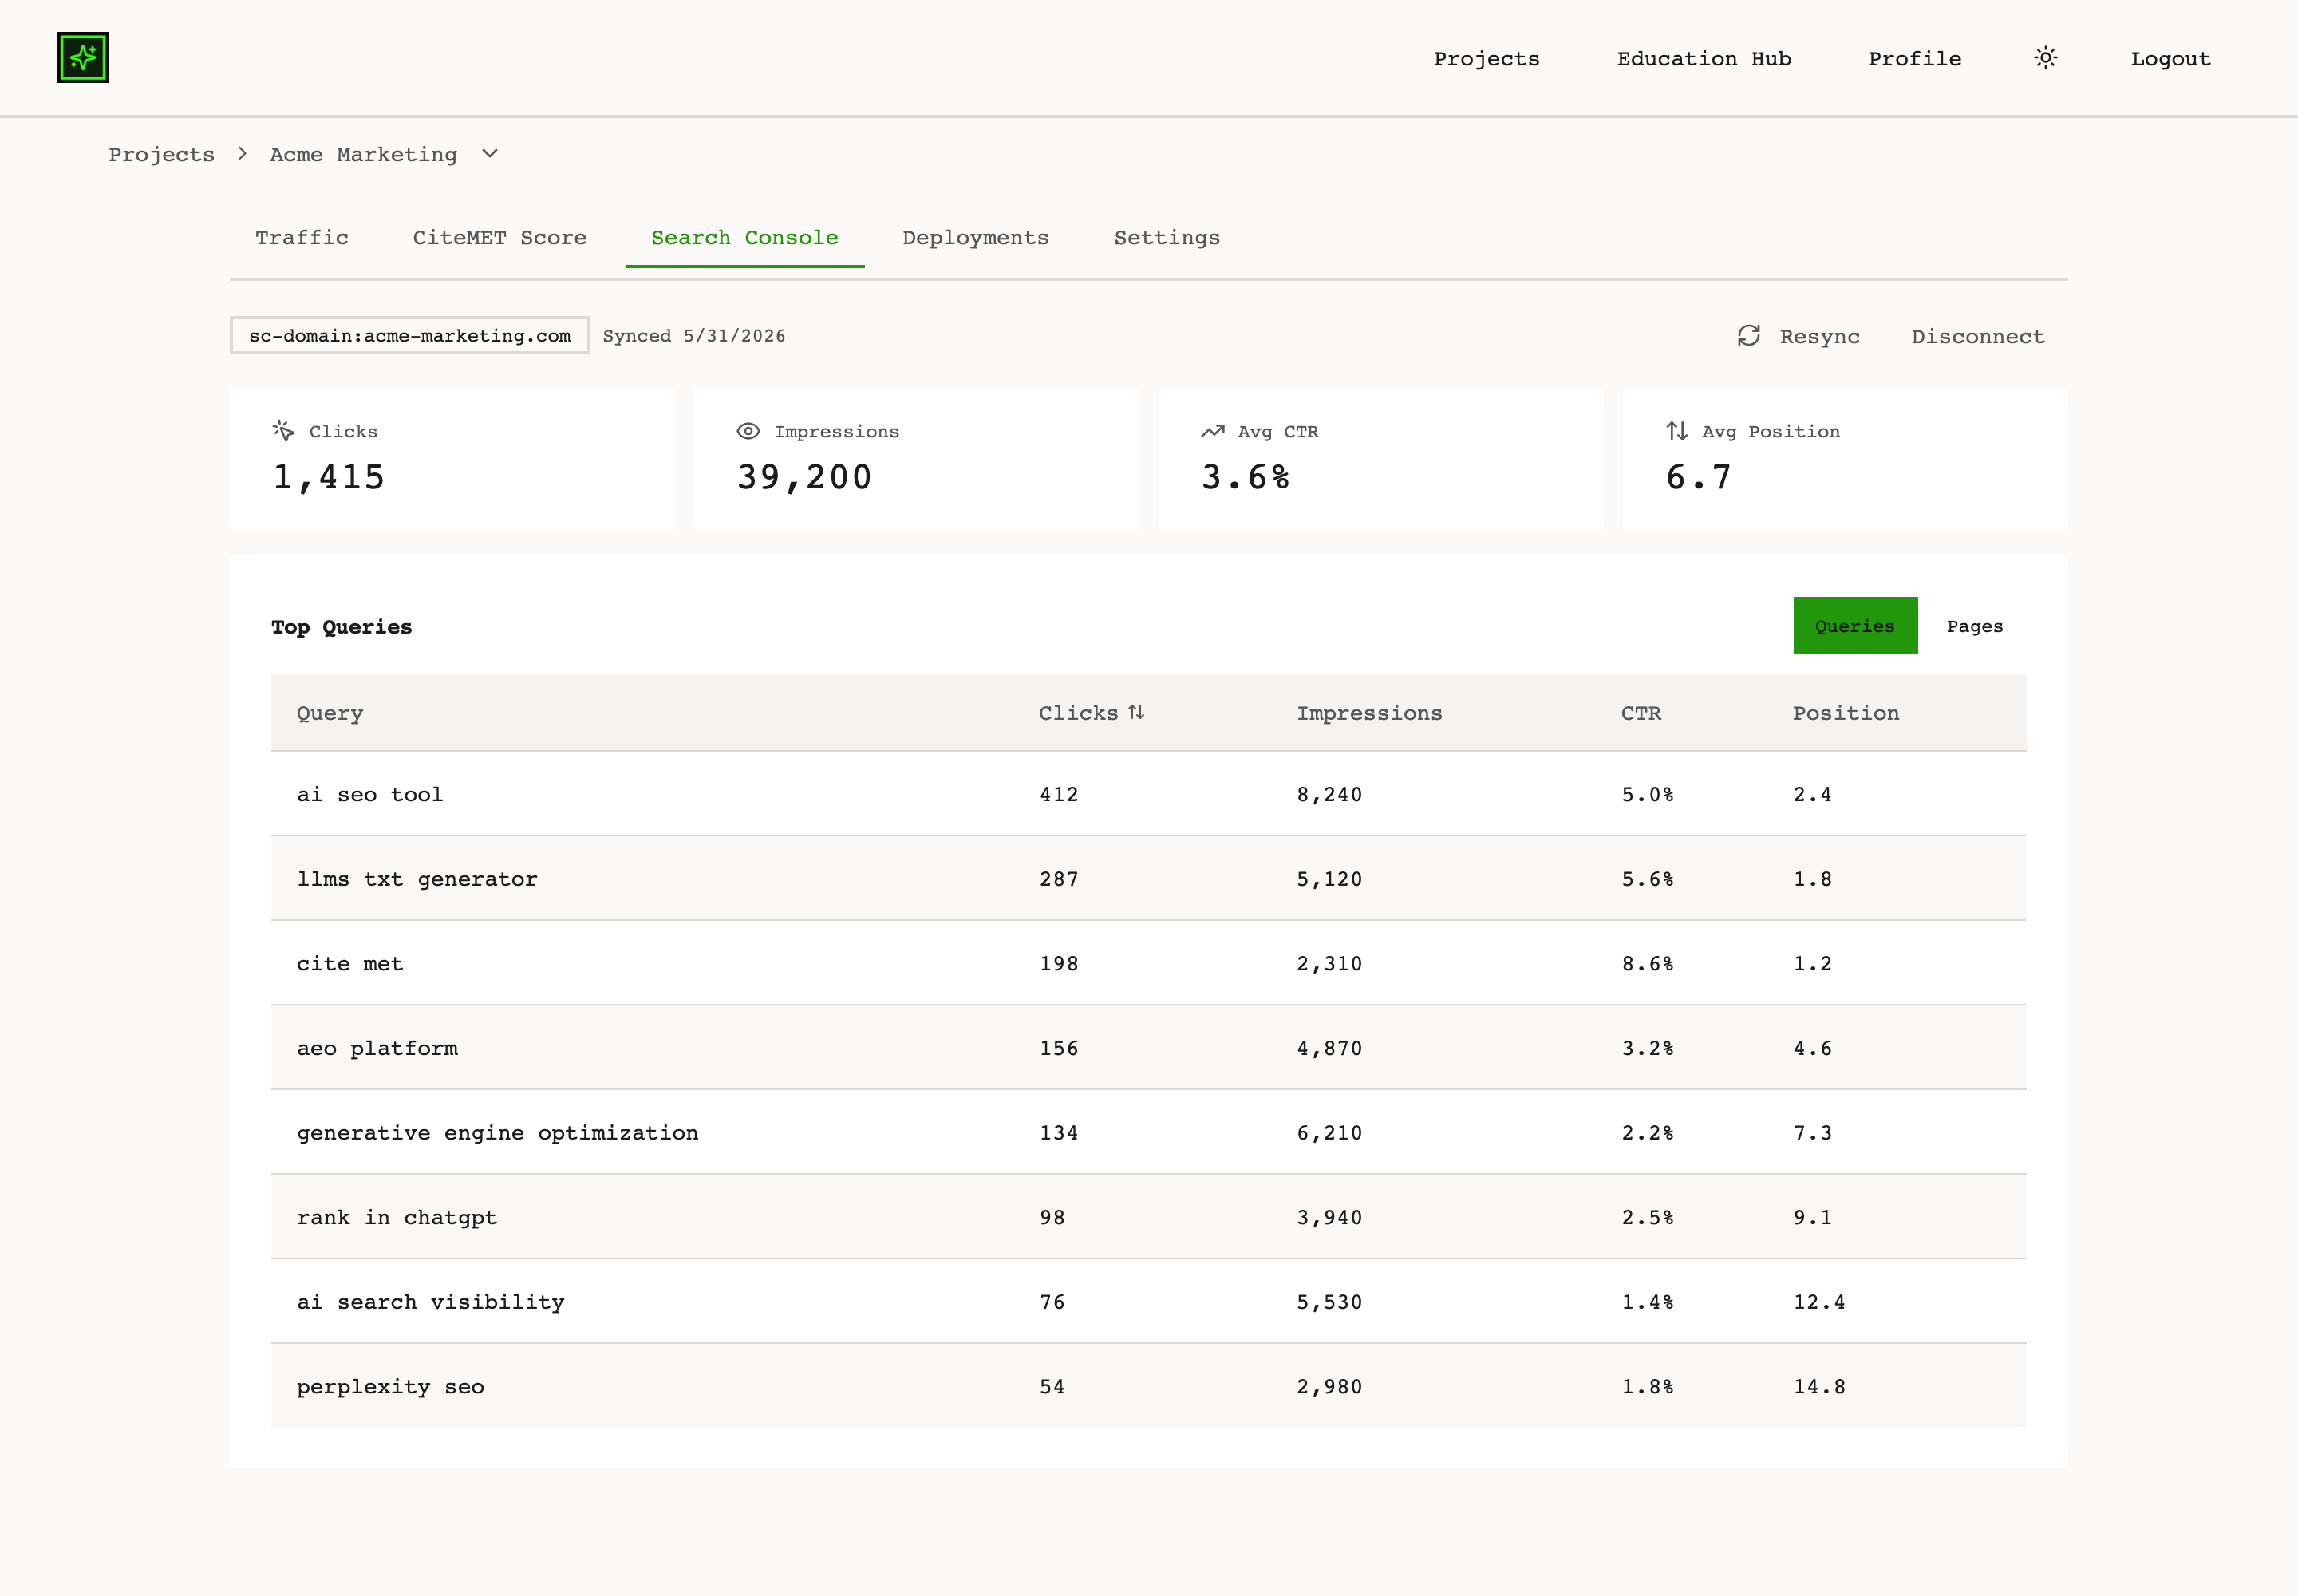Click the Projects breadcrumb link
This screenshot has height=1596, width=2298.
click(x=161, y=155)
